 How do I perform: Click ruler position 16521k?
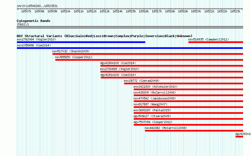tap(209, 11)
